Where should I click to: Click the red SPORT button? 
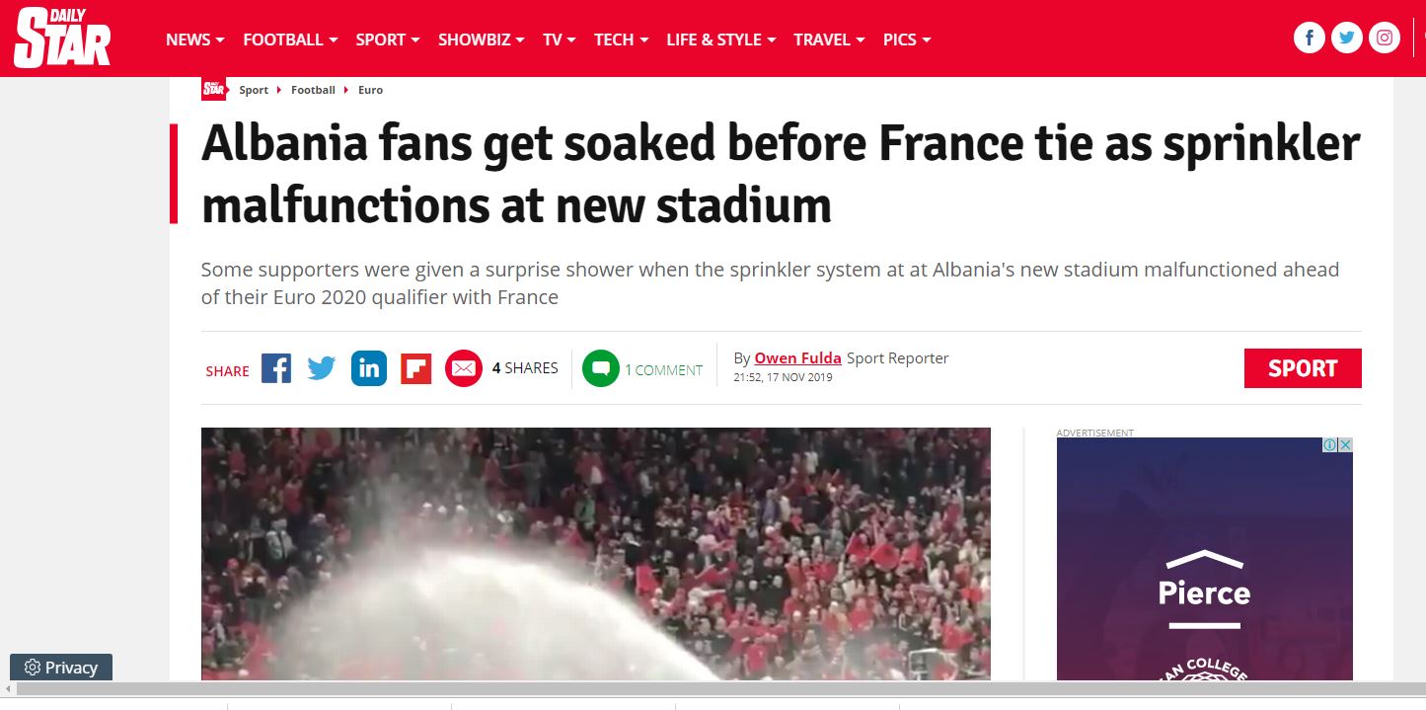[1302, 368]
